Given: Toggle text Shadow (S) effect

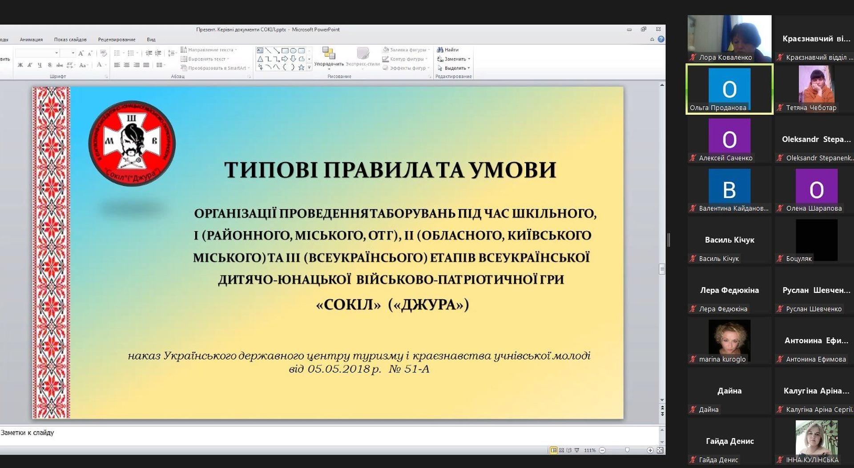Looking at the screenshot, I should [49, 65].
